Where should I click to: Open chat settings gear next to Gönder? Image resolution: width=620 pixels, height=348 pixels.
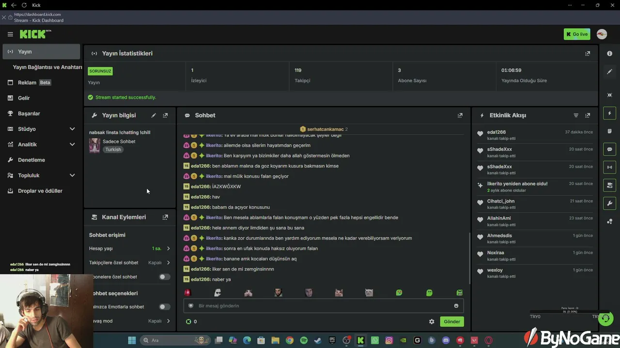(432, 321)
